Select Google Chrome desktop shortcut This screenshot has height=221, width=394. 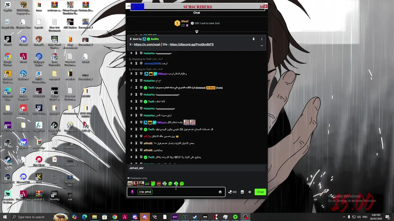click(8, 60)
